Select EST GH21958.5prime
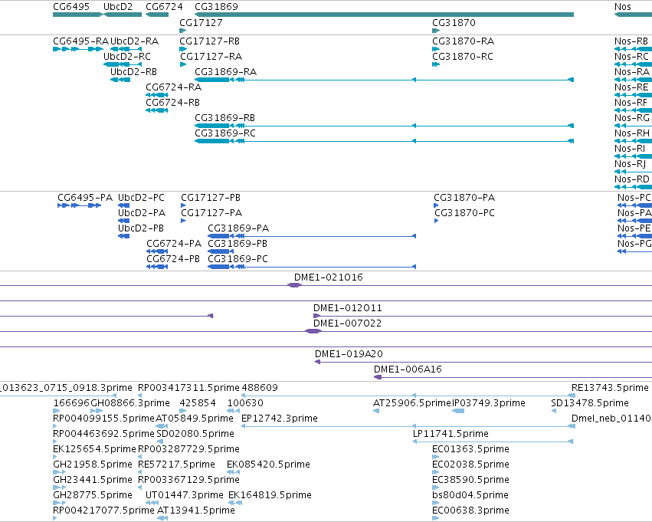The image size is (652, 522). coord(92,465)
